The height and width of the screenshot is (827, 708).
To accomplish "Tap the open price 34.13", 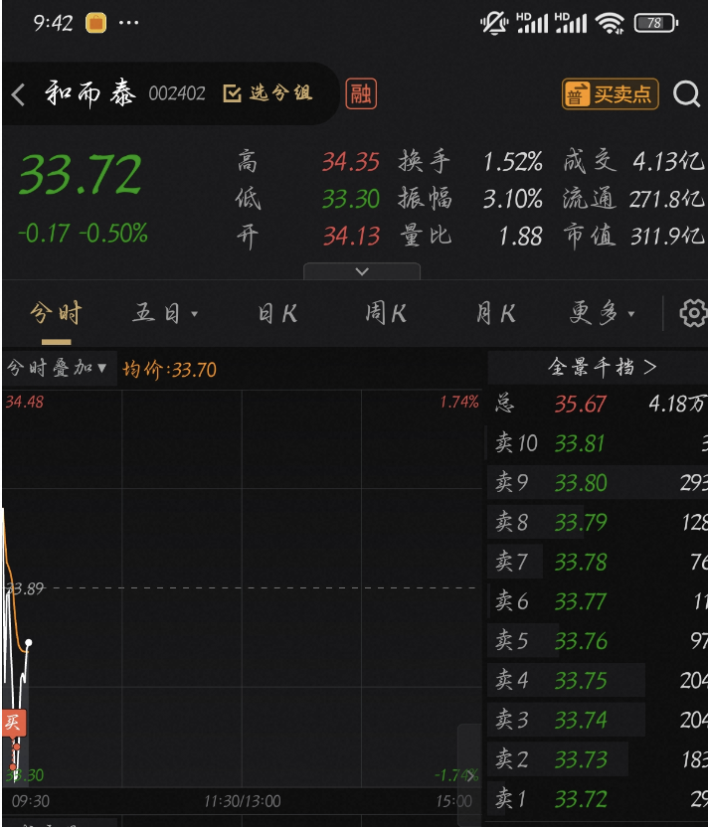I will (351, 236).
